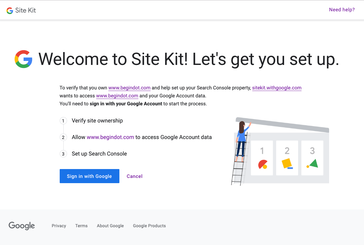The height and width of the screenshot is (245, 364).
Task: Click the large Google G logo beside Welcome heading
Action: pyautogui.click(x=24, y=59)
